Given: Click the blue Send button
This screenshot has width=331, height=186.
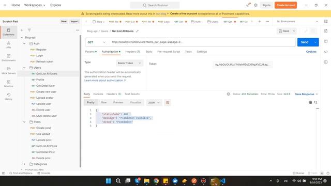Looking at the screenshot, I should [x=305, y=42].
